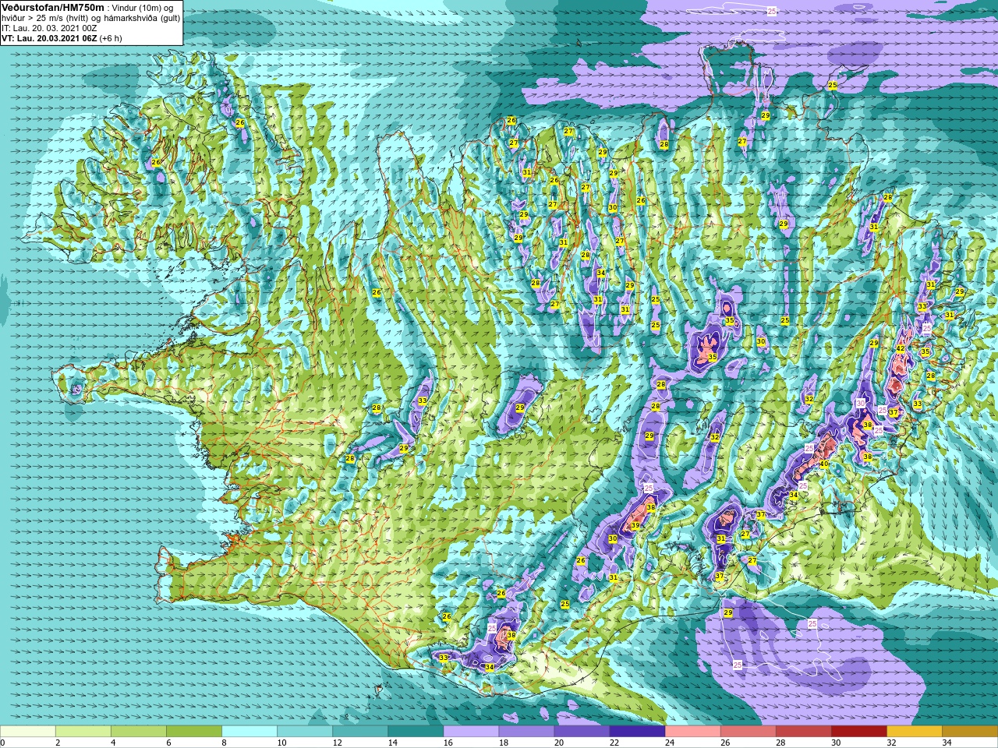Click the 'IT: Lau. 20. 03. 2021 00Z' line
Screen dimensions: 998x748
click(x=49, y=28)
